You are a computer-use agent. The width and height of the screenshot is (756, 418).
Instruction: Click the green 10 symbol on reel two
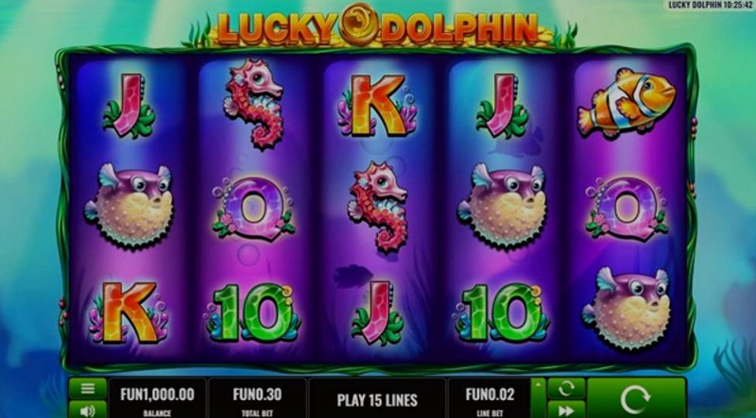(253, 312)
